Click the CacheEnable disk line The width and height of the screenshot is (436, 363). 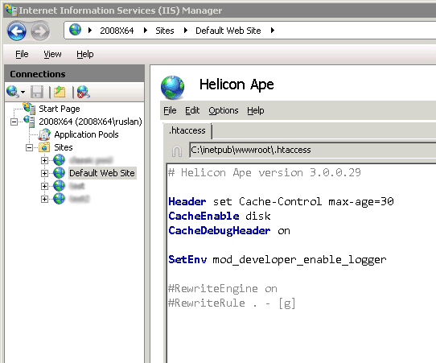(220, 217)
